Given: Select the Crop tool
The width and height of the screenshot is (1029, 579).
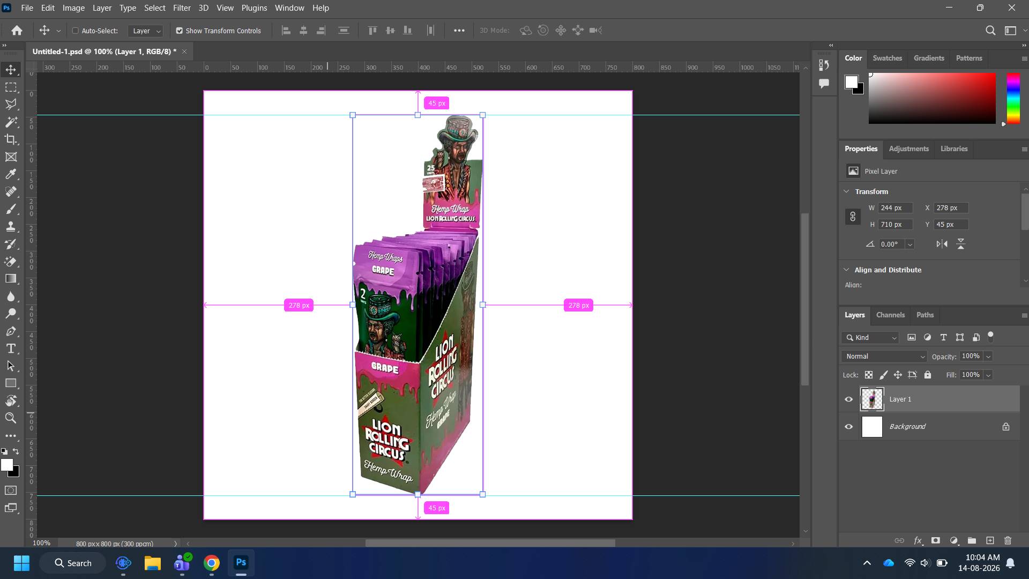Looking at the screenshot, I should point(11,139).
